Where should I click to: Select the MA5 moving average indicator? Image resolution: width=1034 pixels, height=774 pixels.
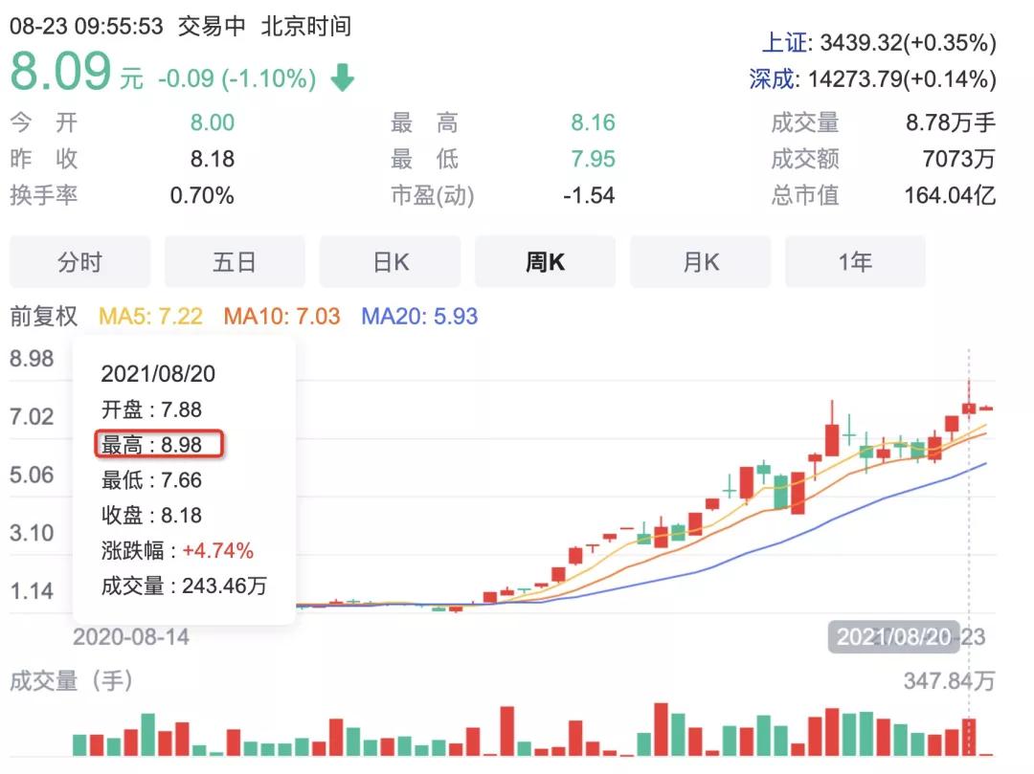(x=151, y=316)
